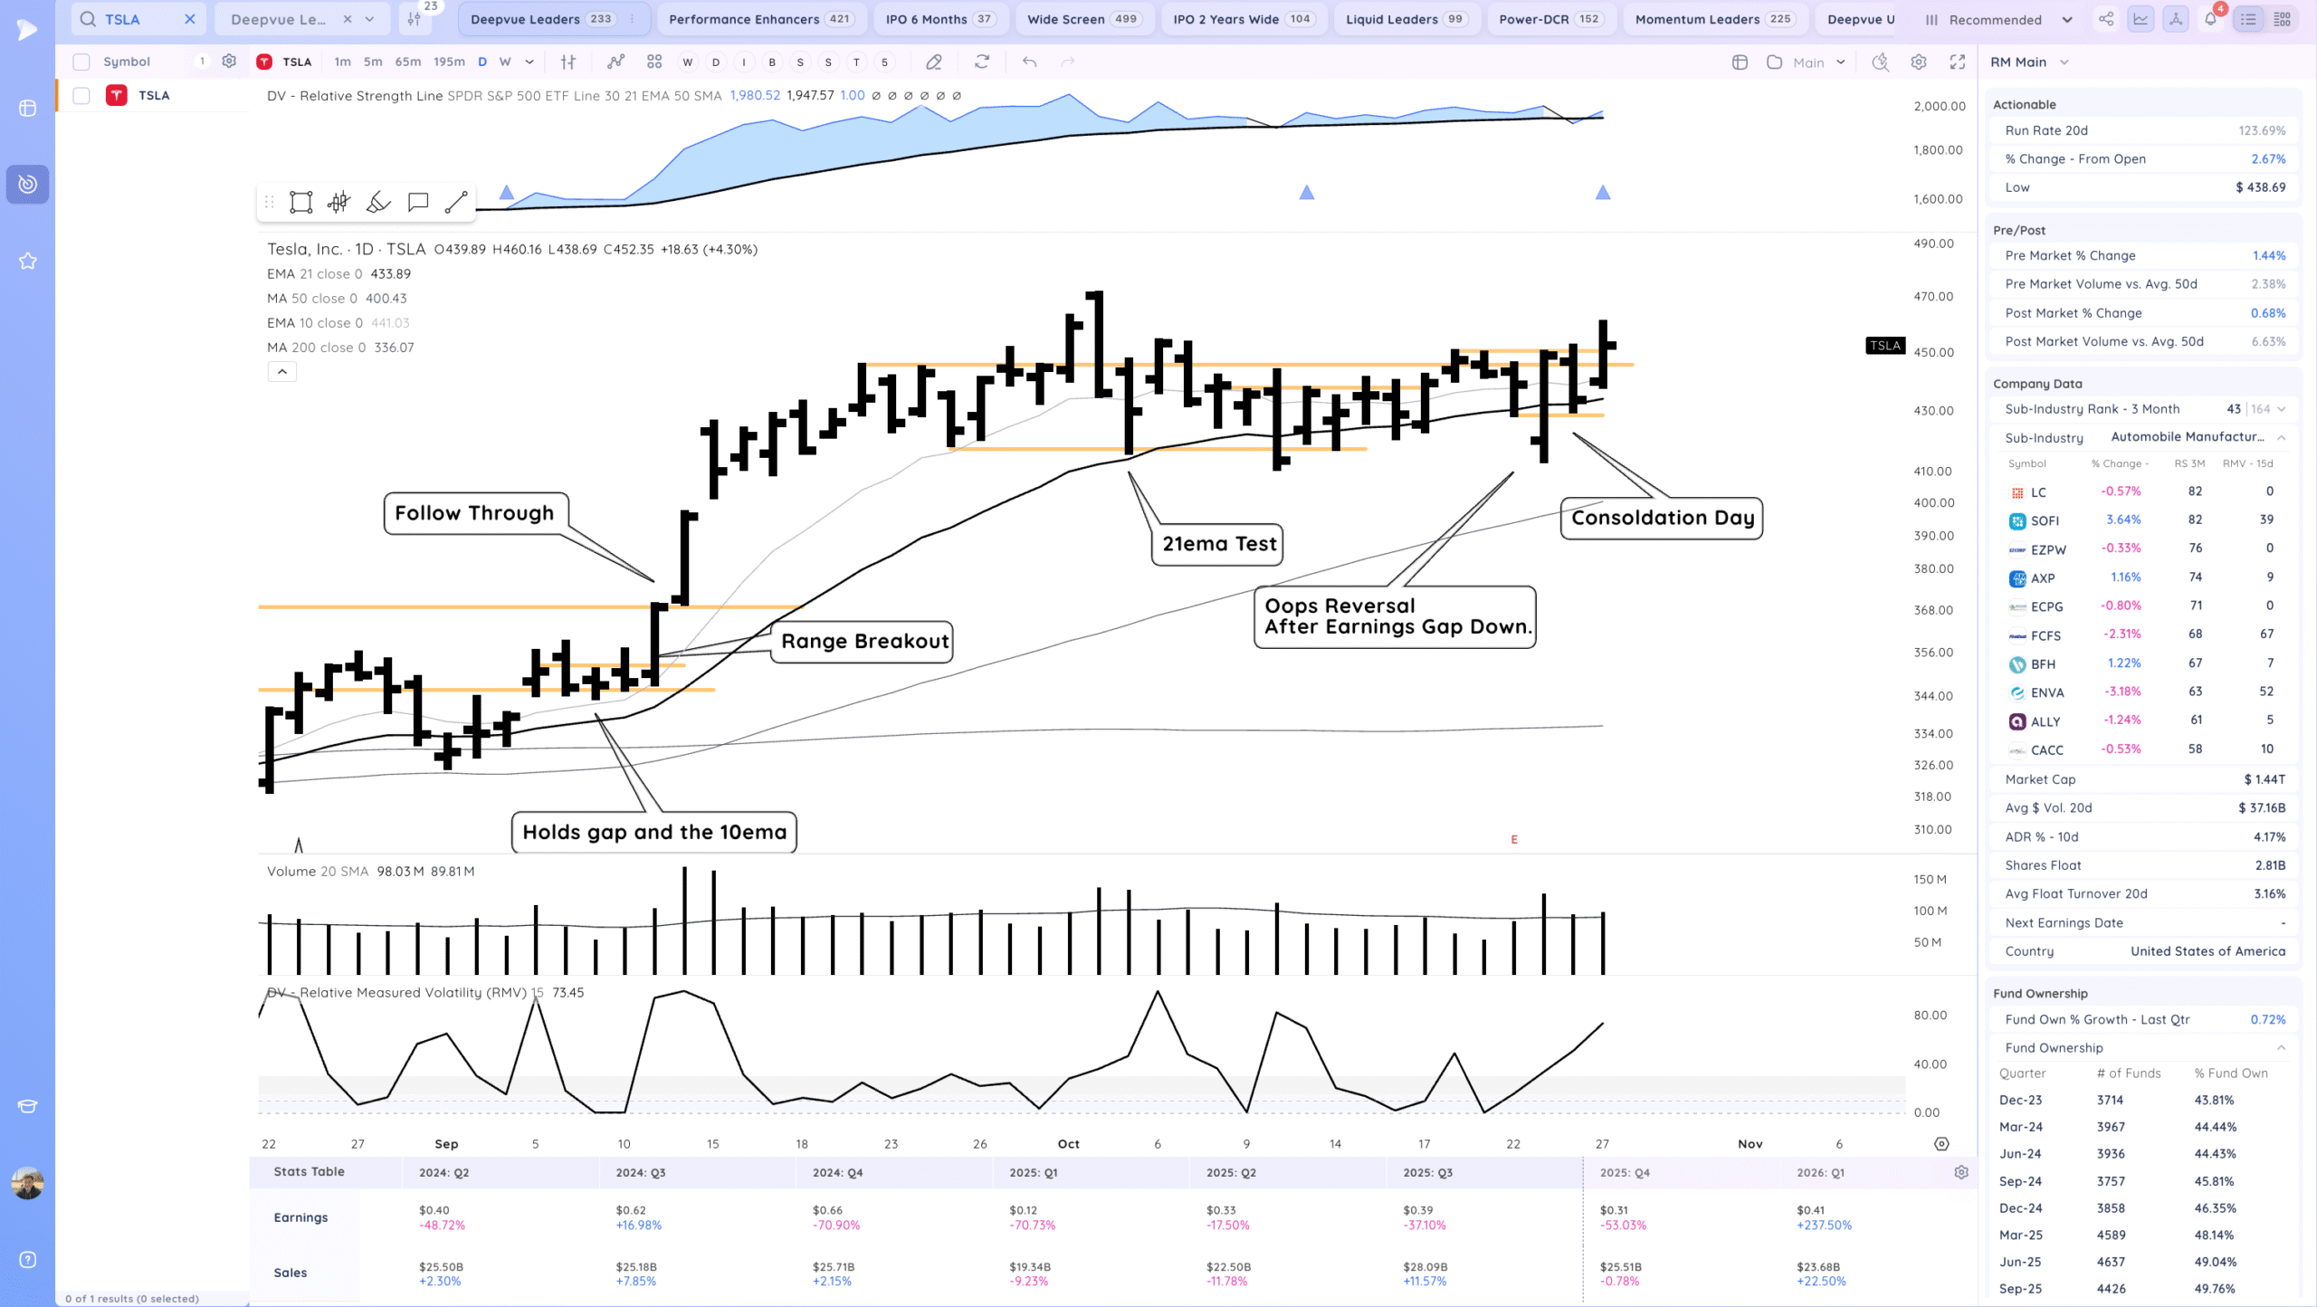Viewport: 2317px width, 1307px height.
Task: Click the eraser icon in toolbar
Action: click(934, 62)
